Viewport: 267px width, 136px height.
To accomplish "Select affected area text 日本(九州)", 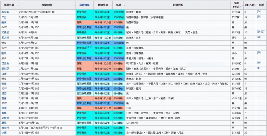I will 132,123.
